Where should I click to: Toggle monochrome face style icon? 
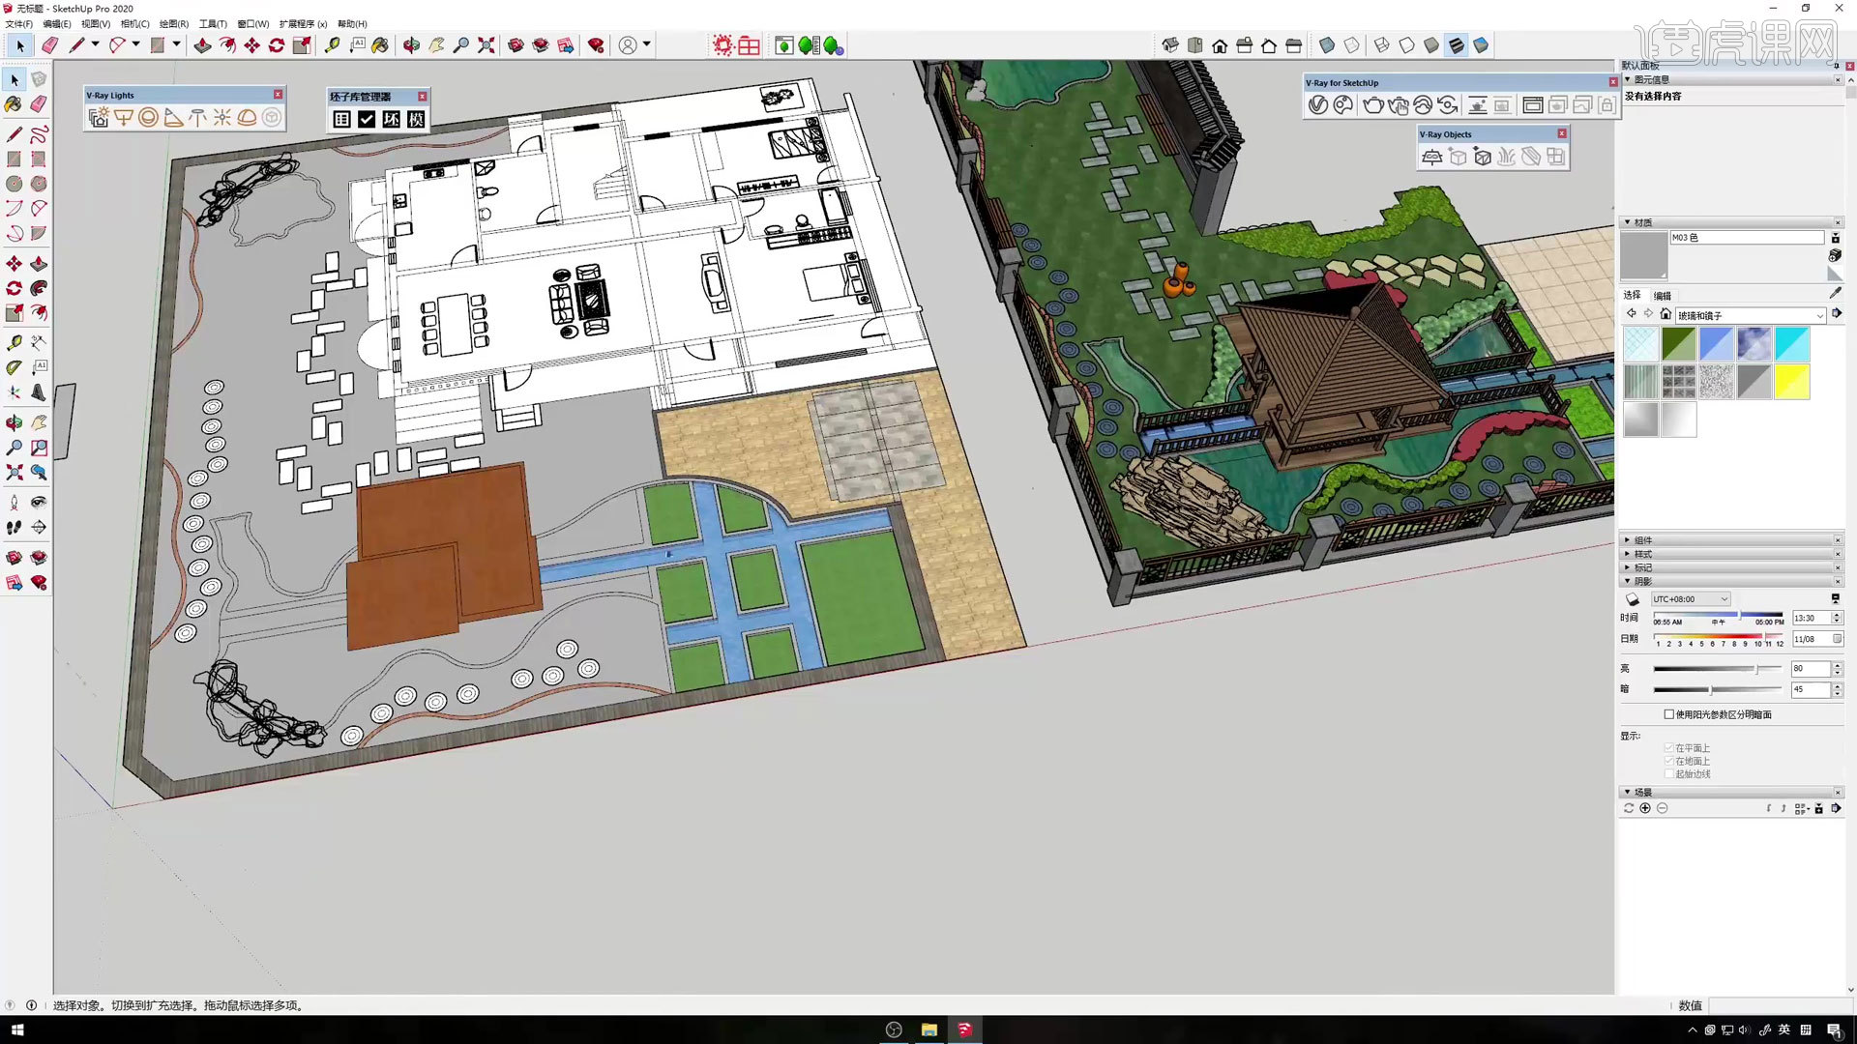[1481, 45]
